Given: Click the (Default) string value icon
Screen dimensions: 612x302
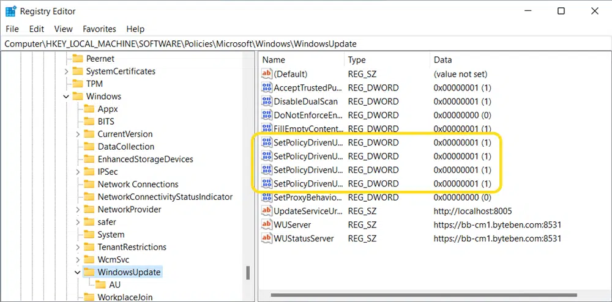Looking at the screenshot, I should tap(267, 73).
